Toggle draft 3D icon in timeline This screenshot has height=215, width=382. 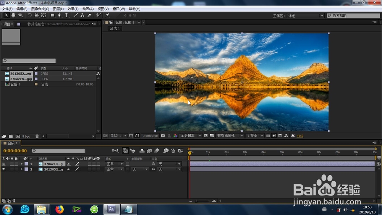click(x=133, y=151)
